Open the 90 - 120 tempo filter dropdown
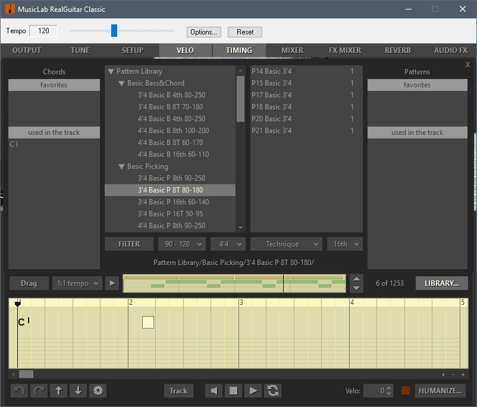Viewport: 477px width, 407px height. 182,244
